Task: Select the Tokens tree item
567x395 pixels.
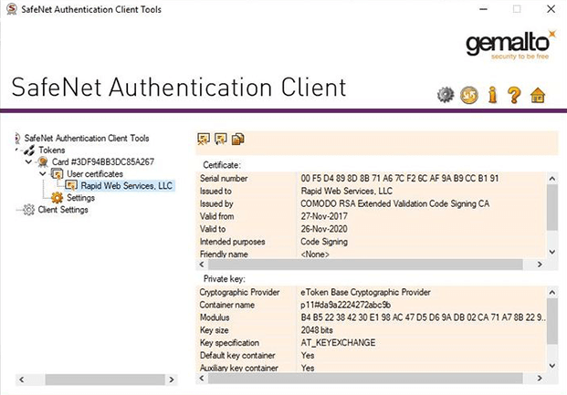Action: coord(52,150)
